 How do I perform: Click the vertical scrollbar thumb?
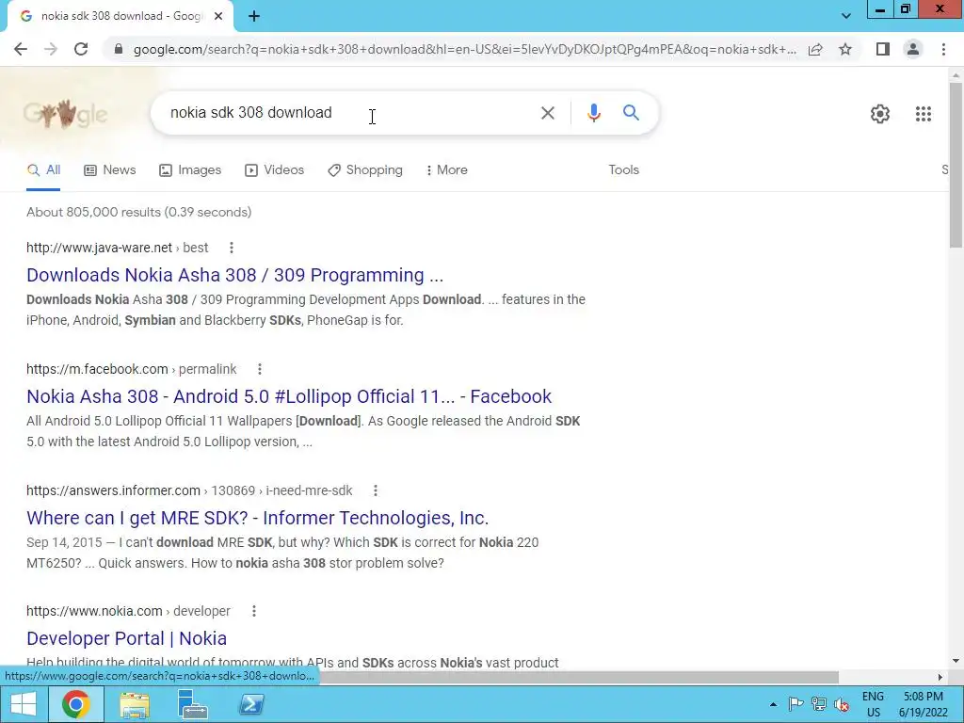coord(956,165)
